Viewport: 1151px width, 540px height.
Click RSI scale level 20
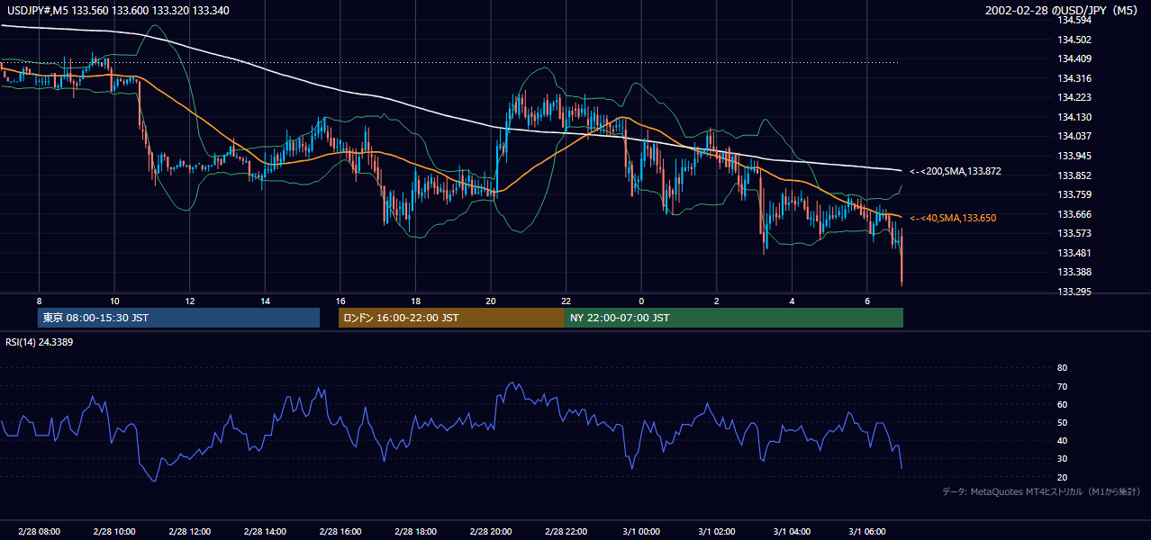click(1062, 477)
